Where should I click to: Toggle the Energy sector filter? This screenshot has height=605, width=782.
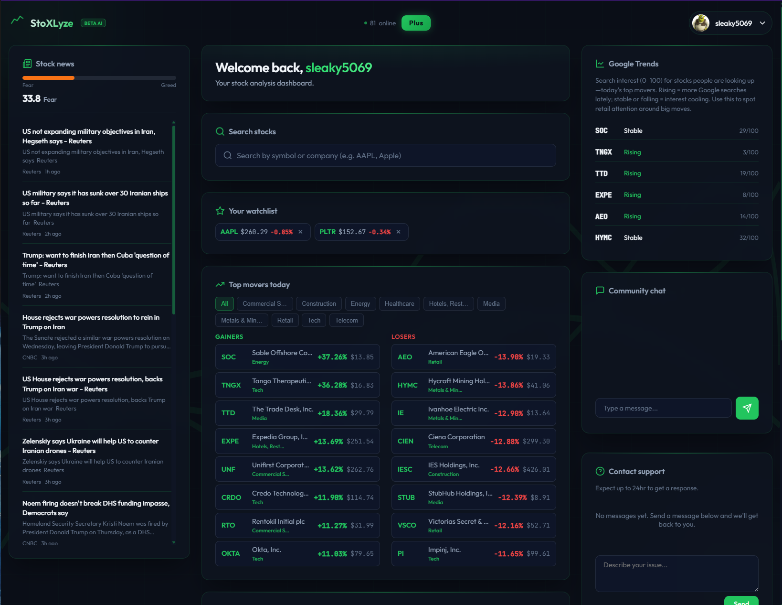click(360, 303)
